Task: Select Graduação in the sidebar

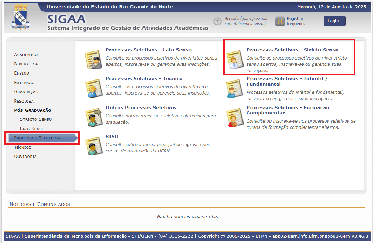Action: tap(26, 92)
